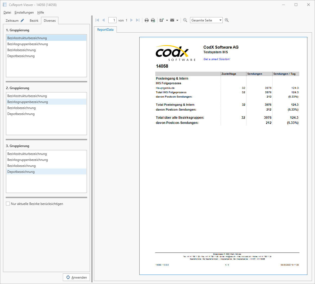Image resolution: width=315 pixels, height=284 pixels.
Task: Click the edit pencil icon on Zeitraum tab
Action: [x=22, y=20]
